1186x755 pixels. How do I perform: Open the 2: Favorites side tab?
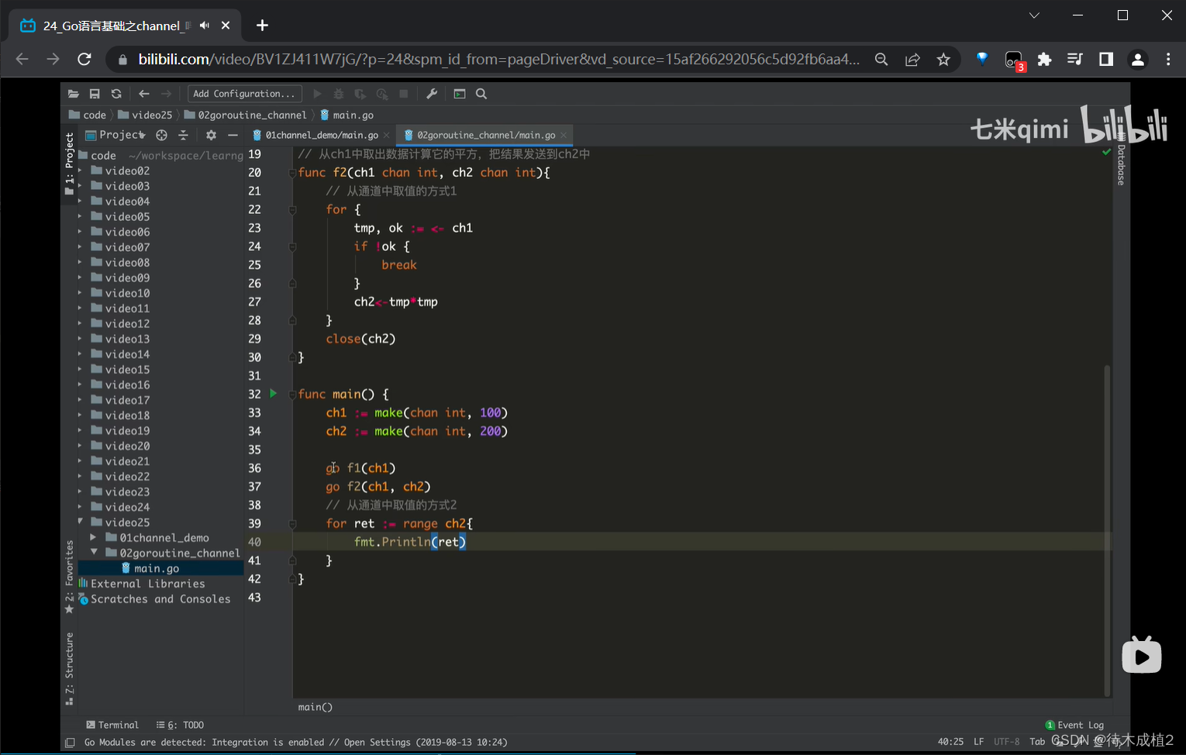(x=70, y=576)
